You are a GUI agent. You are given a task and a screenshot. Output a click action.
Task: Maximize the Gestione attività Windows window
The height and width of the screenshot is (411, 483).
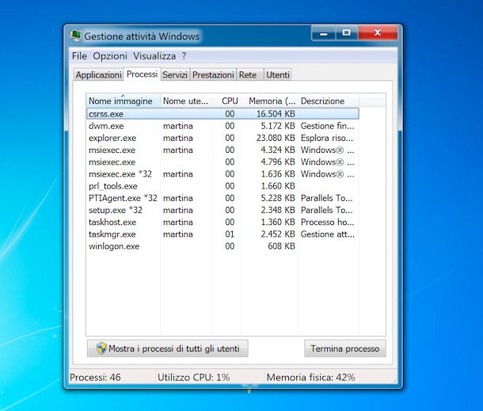point(347,32)
